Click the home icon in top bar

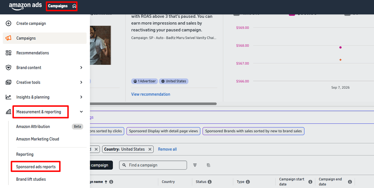click(x=74, y=6)
